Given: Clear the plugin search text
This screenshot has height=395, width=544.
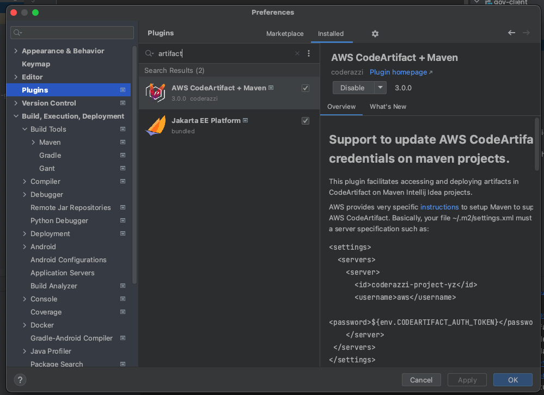Looking at the screenshot, I should click(x=297, y=53).
